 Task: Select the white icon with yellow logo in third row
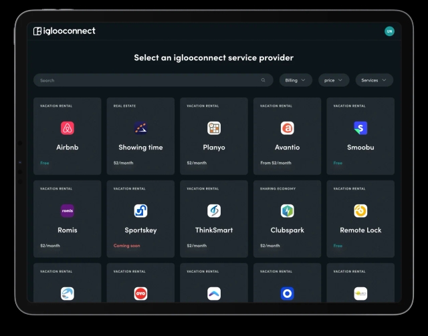pos(360,294)
